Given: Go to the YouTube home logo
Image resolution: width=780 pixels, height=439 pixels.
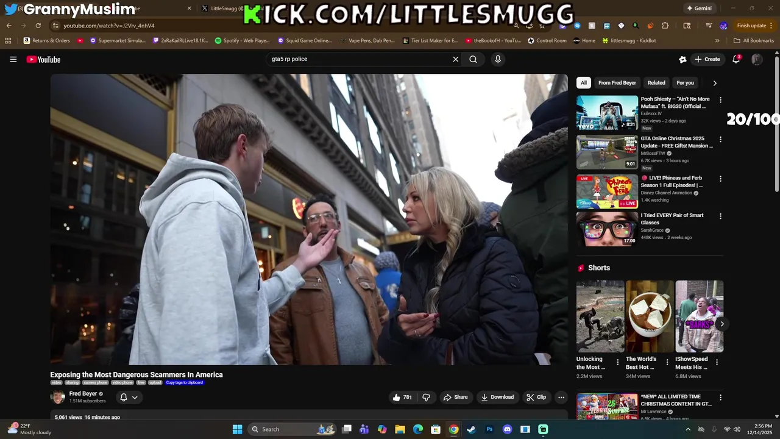Looking at the screenshot, I should [43, 59].
